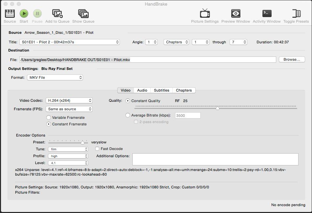Open the Video Codec dropdown H.264 (x264)

click(69, 100)
